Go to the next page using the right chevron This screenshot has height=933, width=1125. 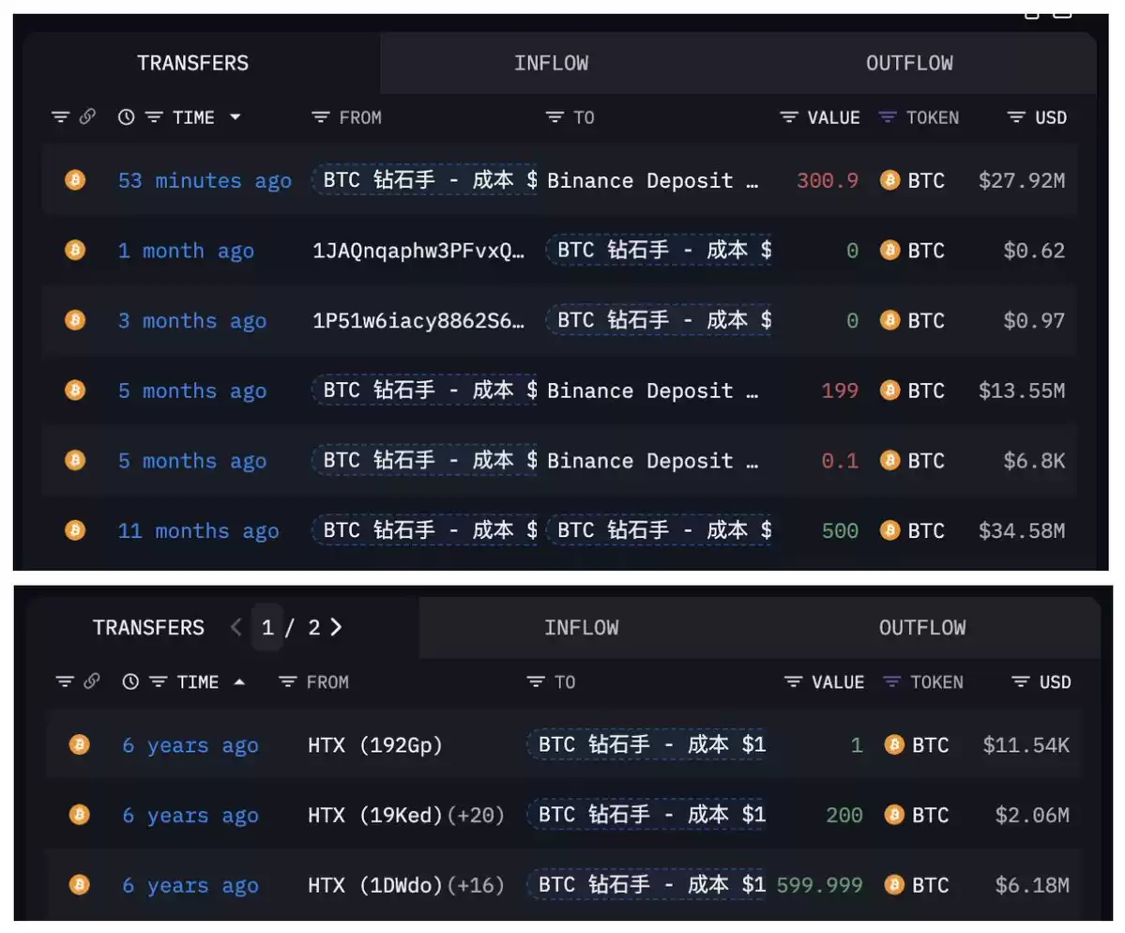pos(336,627)
